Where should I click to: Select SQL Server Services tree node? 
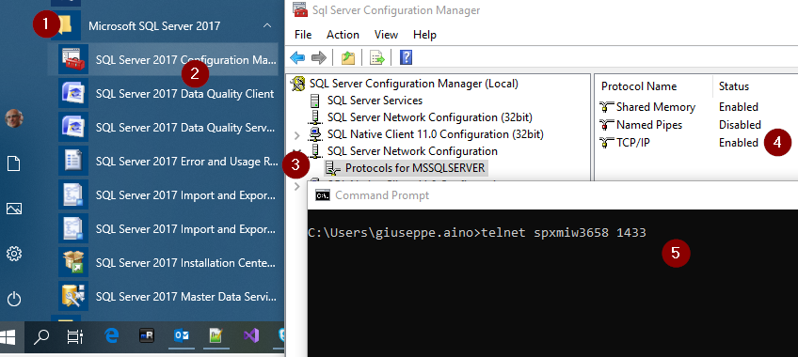[375, 101]
